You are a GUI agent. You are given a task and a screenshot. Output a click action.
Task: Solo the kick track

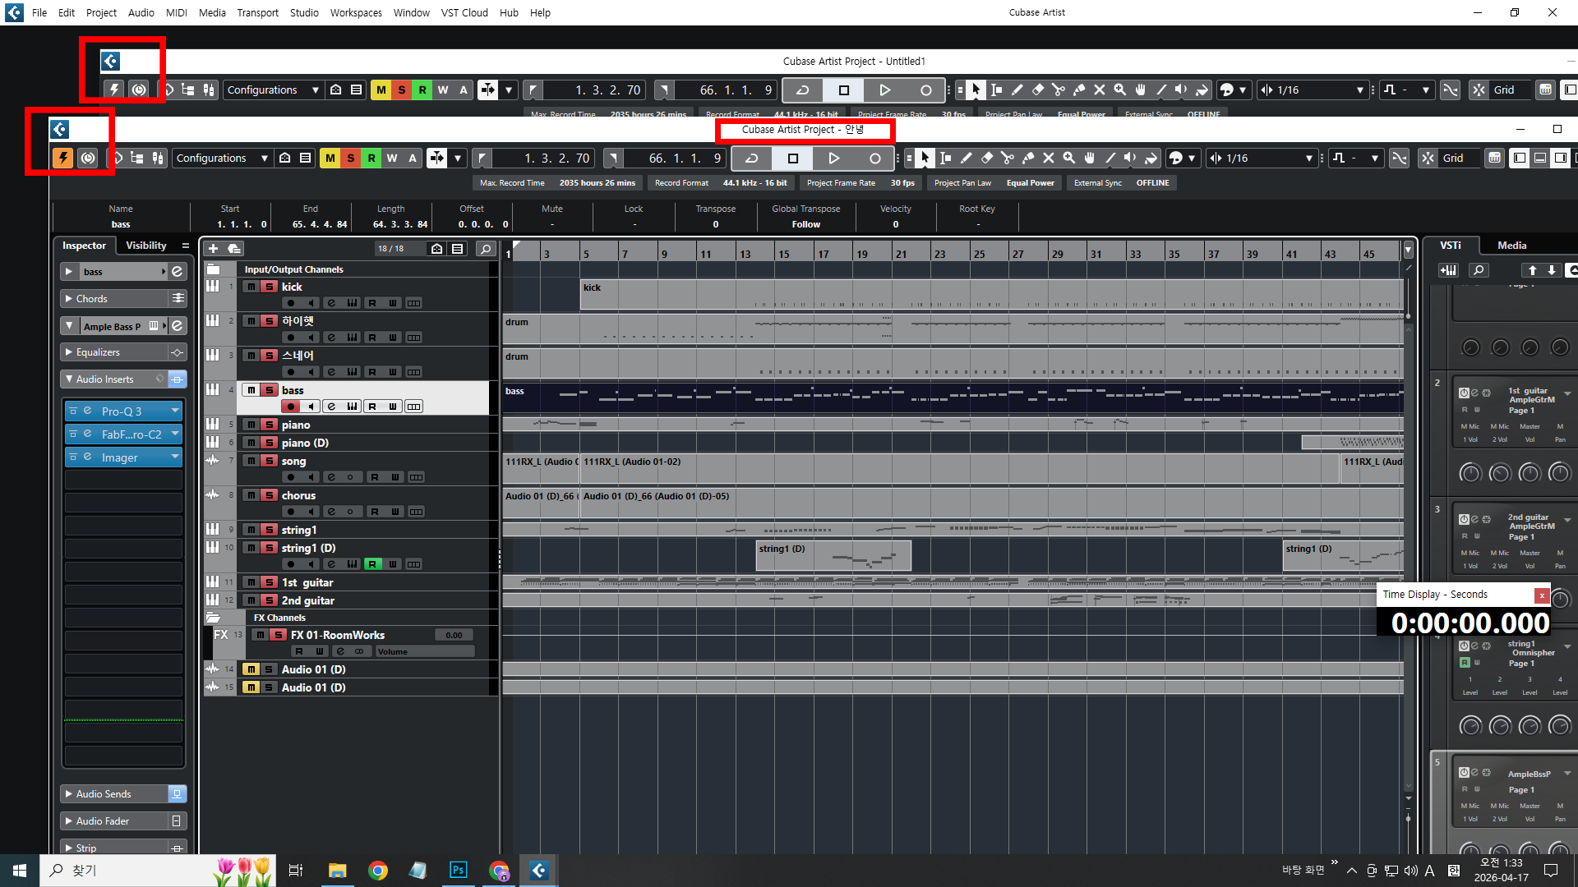coord(269,287)
